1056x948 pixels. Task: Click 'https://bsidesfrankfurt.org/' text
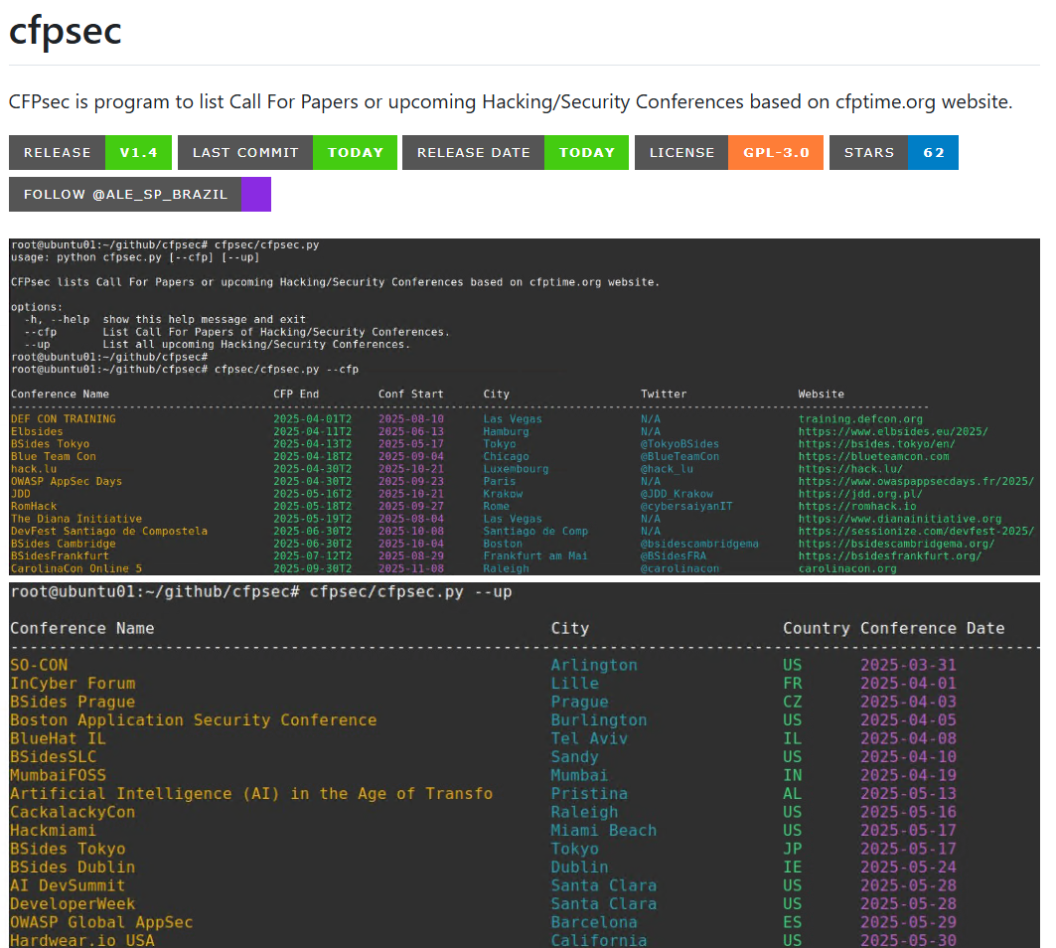890,555
